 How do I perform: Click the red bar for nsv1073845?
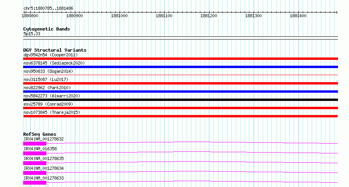(x=180, y=116)
